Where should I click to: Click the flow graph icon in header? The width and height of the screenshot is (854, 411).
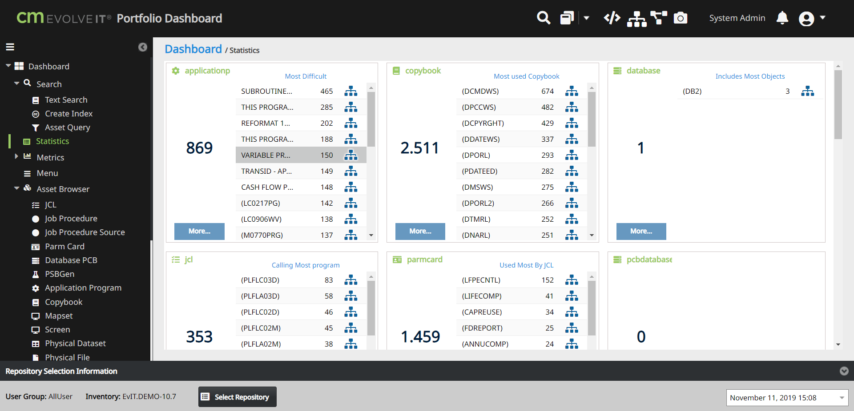pyautogui.click(x=659, y=18)
